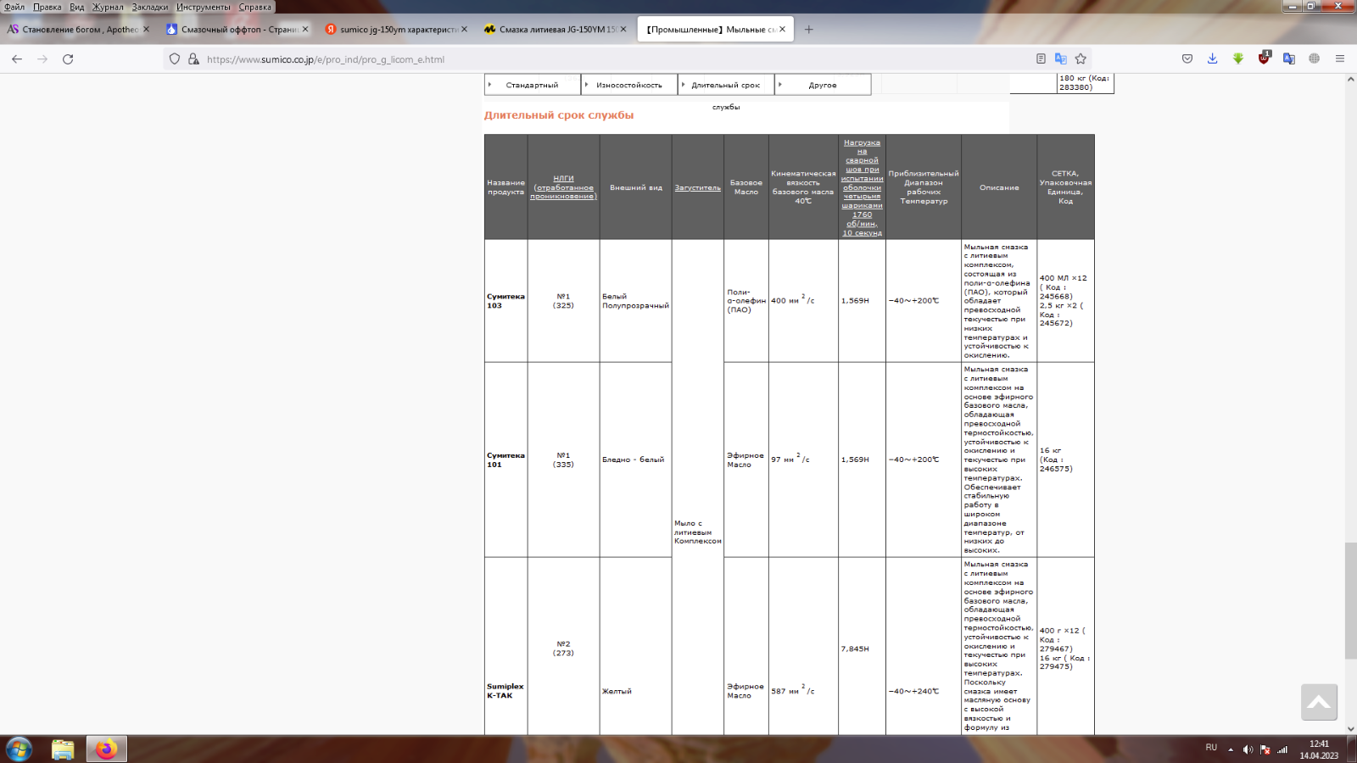Click the translate page icon in address bar
The height and width of the screenshot is (763, 1357).
[1060, 59]
